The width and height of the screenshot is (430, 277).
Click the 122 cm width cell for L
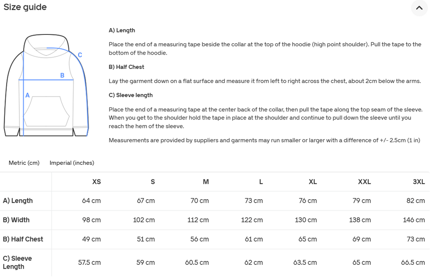point(252,220)
